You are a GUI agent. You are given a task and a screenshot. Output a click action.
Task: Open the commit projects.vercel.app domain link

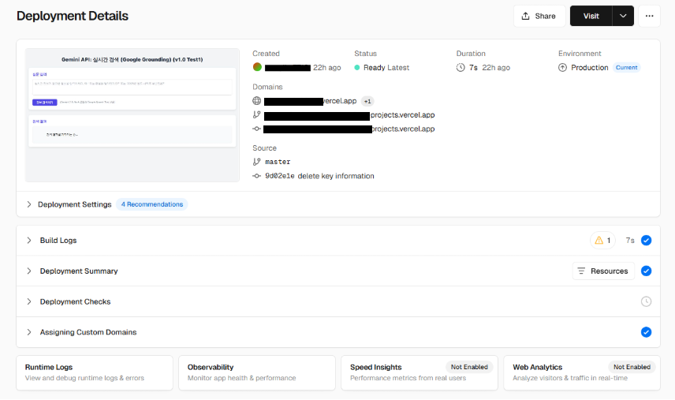(x=349, y=129)
